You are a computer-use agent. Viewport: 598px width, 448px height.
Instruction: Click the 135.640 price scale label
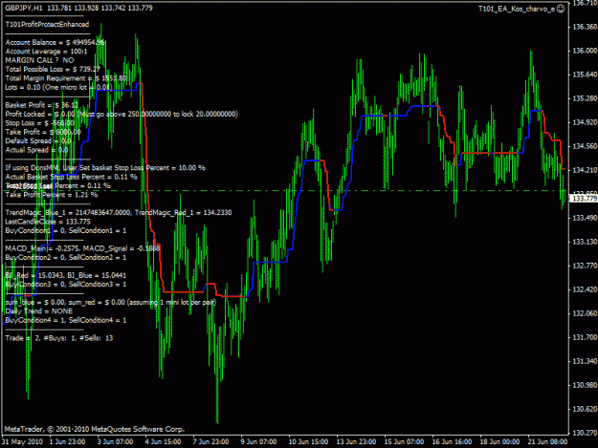tap(585, 75)
